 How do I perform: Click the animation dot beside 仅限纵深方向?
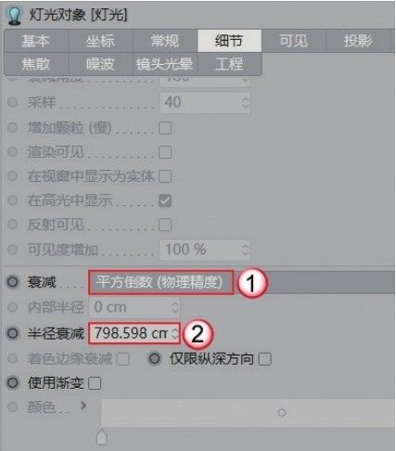155,359
